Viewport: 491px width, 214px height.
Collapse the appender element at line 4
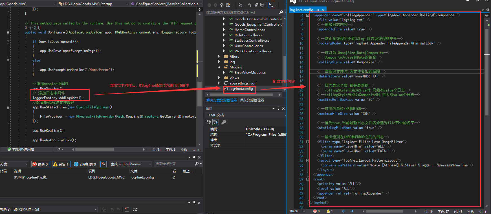307,15
